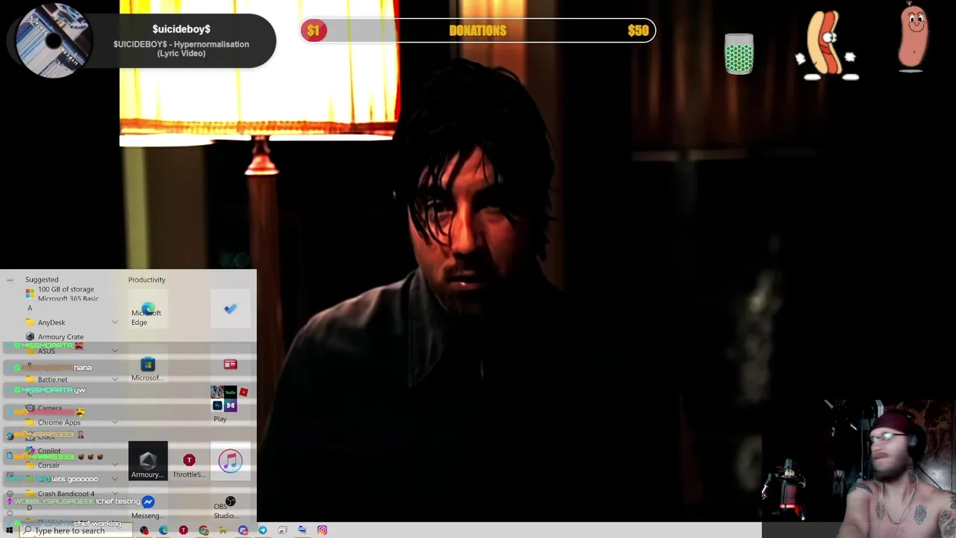Click the Type here to search box
This screenshot has width=956, height=538.
pyautogui.click(x=76, y=531)
